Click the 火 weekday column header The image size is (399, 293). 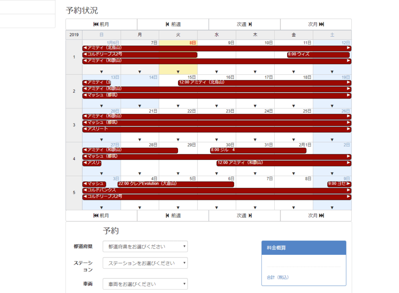point(178,35)
